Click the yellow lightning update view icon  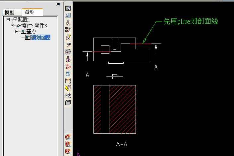68,88
